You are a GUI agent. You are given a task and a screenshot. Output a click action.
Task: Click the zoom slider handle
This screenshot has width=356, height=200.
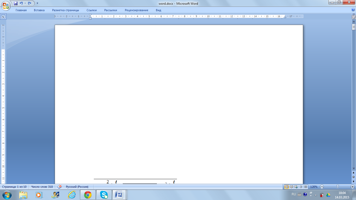point(337,187)
